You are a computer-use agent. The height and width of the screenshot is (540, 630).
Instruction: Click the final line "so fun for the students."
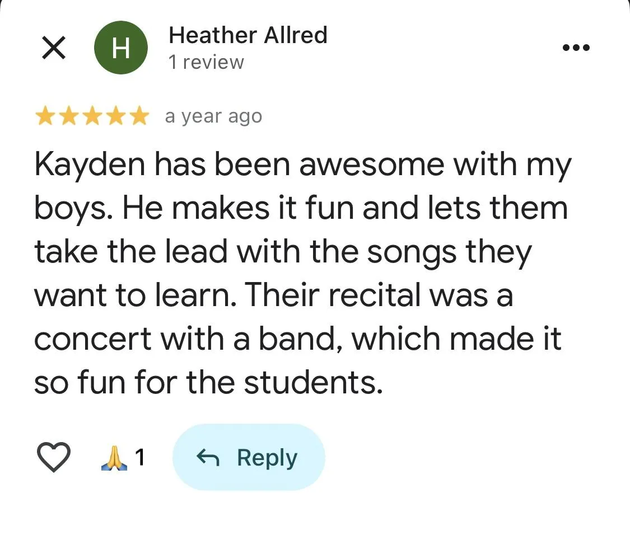208,382
